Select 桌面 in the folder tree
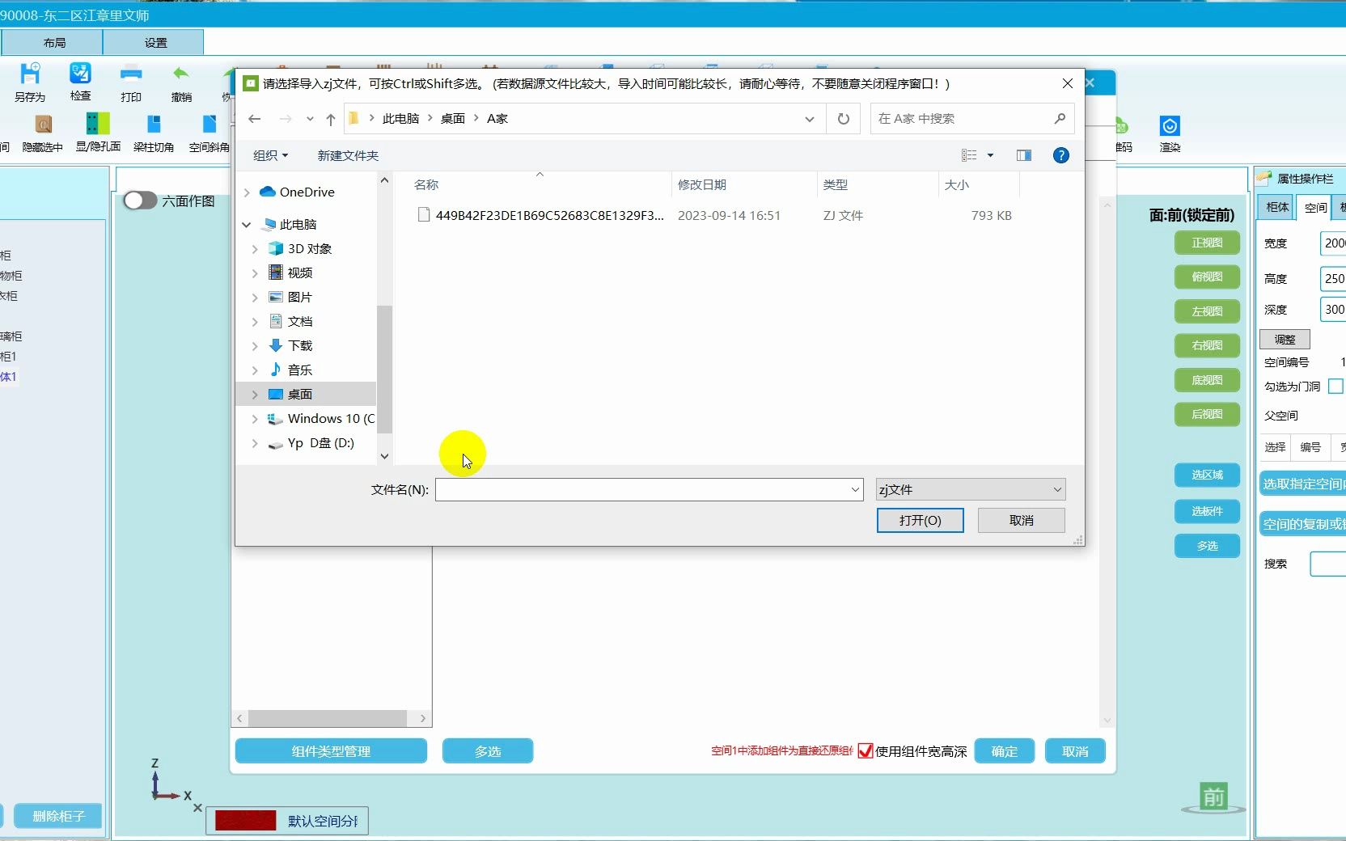This screenshot has width=1346, height=841. click(x=300, y=395)
